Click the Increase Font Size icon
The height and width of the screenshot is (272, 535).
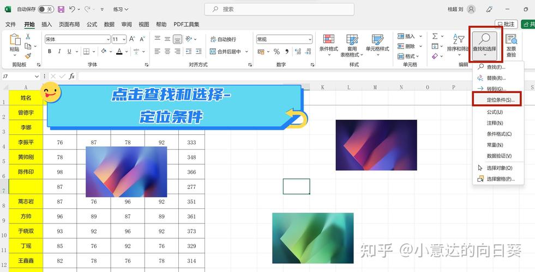pos(132,39)
